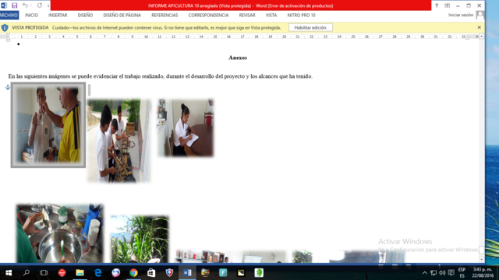Click the Anexos heading

[x=238, y=58]
